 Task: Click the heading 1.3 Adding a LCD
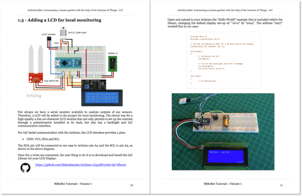coord(60,20)
